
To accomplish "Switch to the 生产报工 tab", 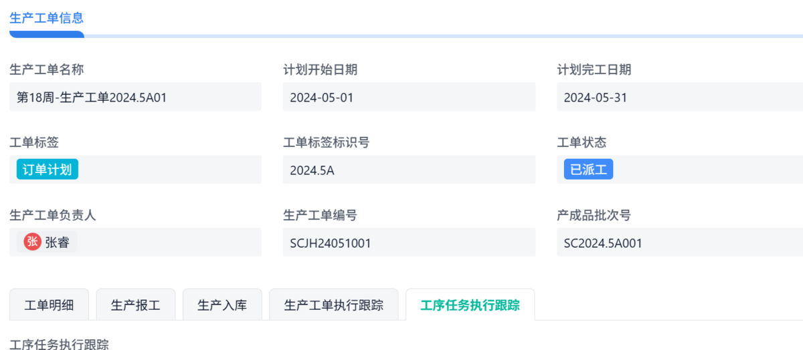I will [x=136, y=305].
